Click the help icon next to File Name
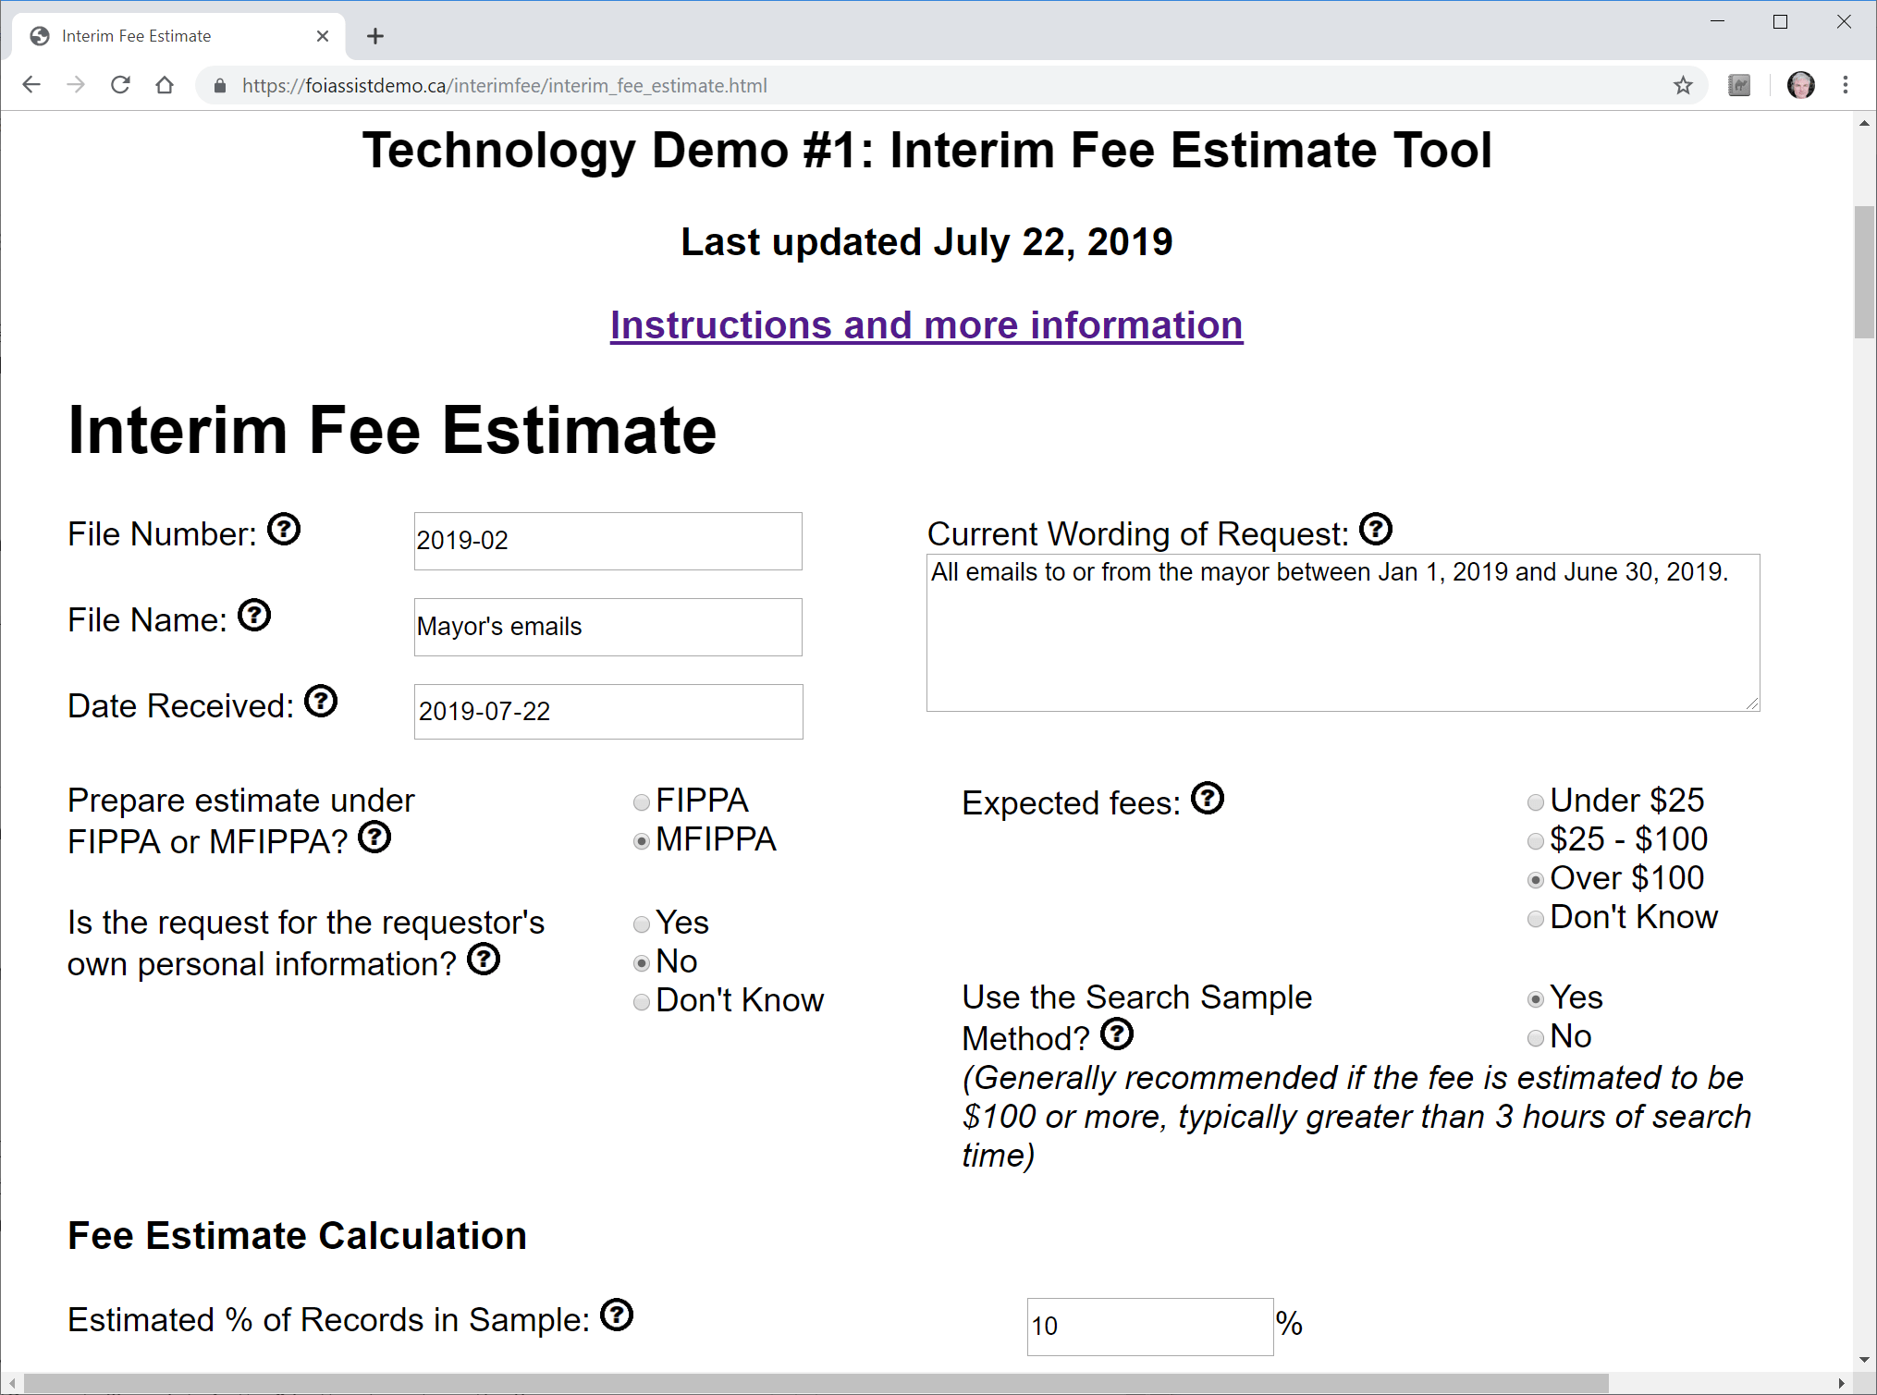Image resolution: width=1877 pixels, height=1395 pixels. click(x=254, y=616)
